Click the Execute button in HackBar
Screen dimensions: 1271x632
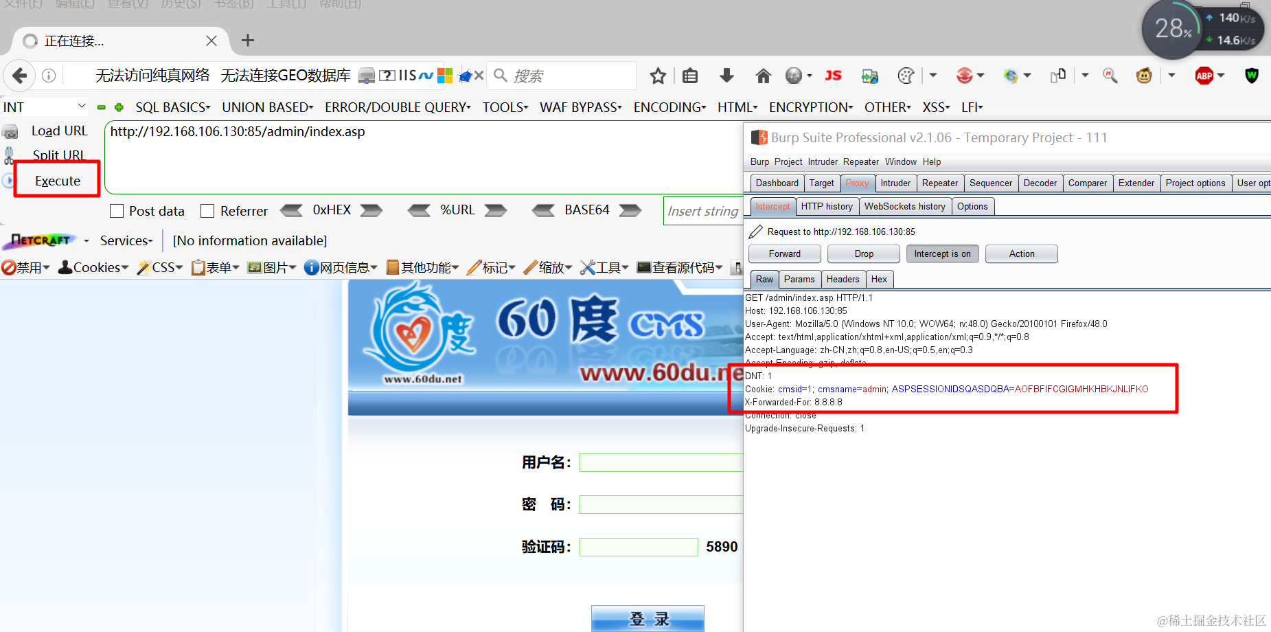(x=58, y=181)
